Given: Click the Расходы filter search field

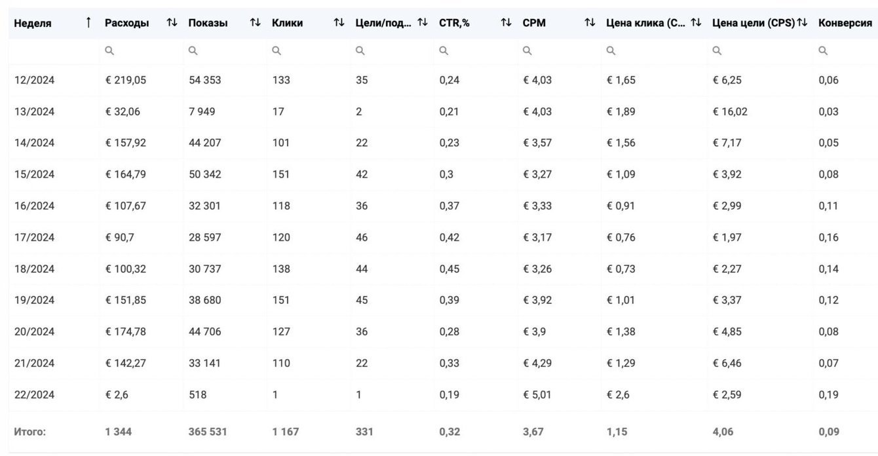Looking at the screenshot, I should [x=140, y=50].
